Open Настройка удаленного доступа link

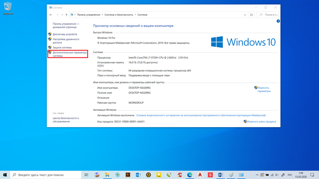[66, 41]
